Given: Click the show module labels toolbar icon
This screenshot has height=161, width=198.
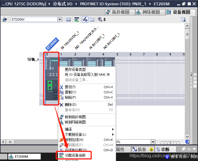Looking at the screenshot, I should click(68, 20).
